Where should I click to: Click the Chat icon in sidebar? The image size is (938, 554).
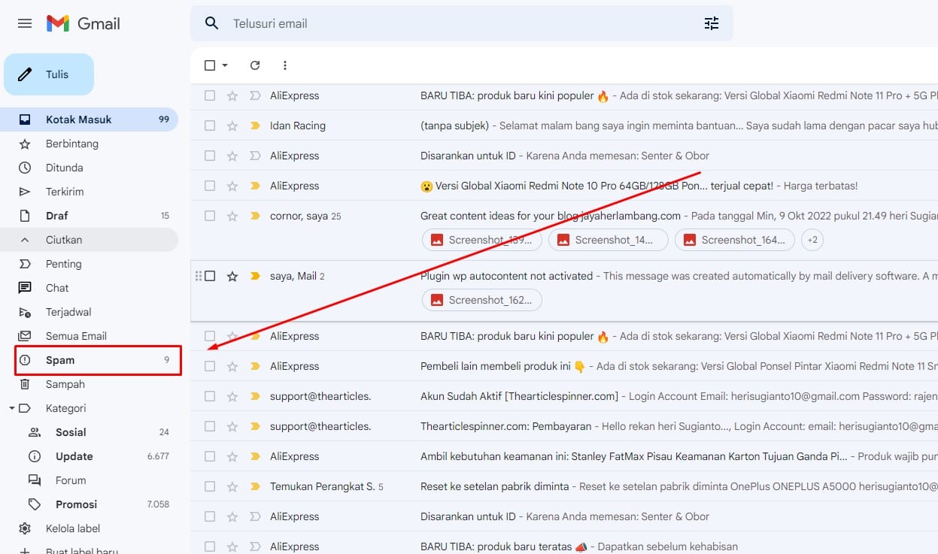point(25,288)
